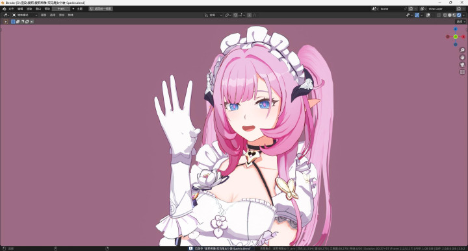Click the zoom magnifier viewport icon
The image size is (468, 251).
point(462,50)
